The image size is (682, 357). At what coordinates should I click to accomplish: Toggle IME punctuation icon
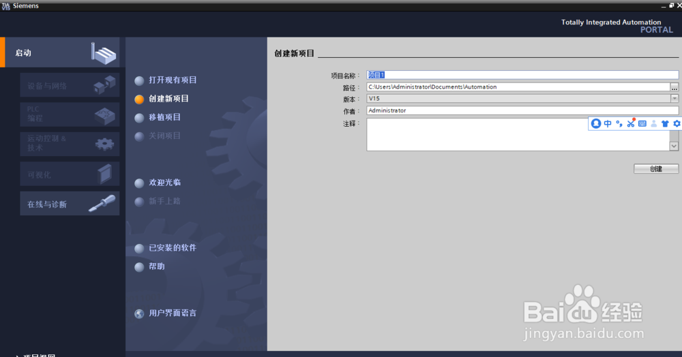click(619, 123)
